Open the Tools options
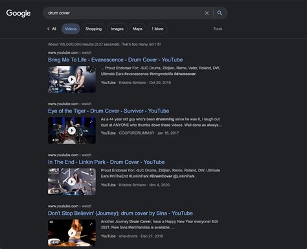This screenshot has width=307, height=249. (218, 29)
